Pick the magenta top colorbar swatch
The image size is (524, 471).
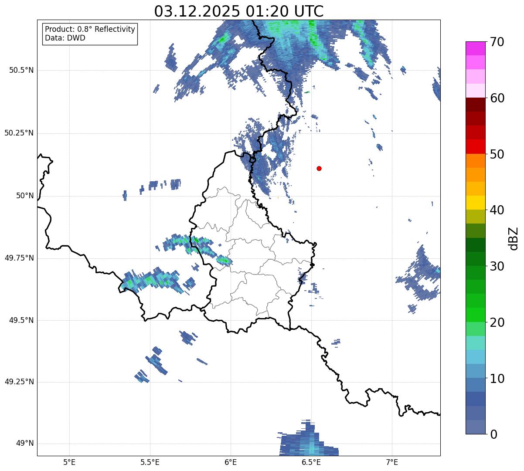coord(475,48)
